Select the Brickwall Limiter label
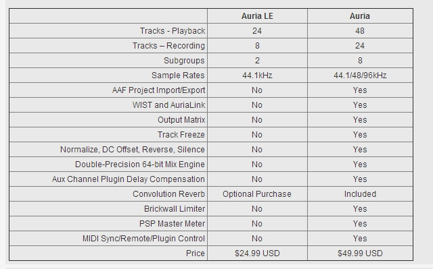 tap(175, 209)
